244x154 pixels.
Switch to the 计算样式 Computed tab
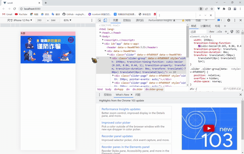pyautogui.click(x=205, y=26)
